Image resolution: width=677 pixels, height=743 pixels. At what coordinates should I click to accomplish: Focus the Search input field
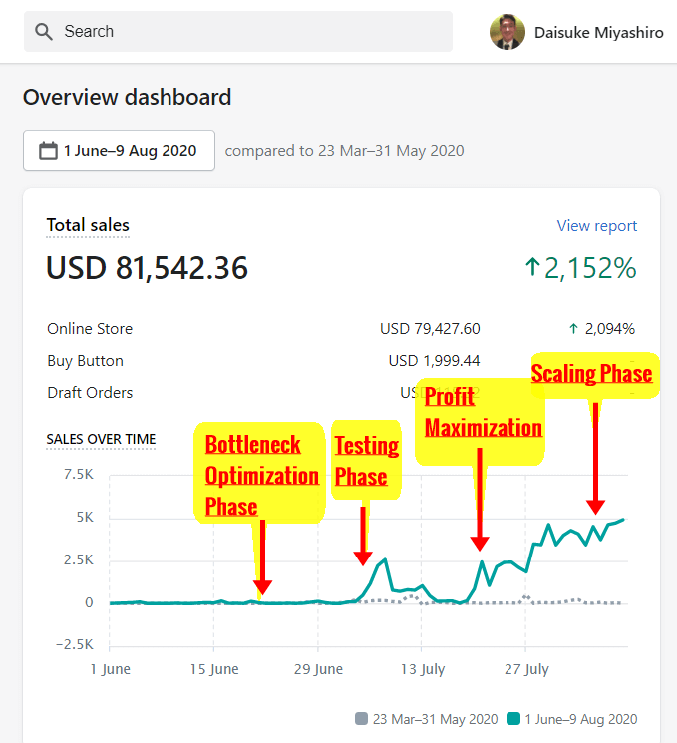(x=249, y=32)
